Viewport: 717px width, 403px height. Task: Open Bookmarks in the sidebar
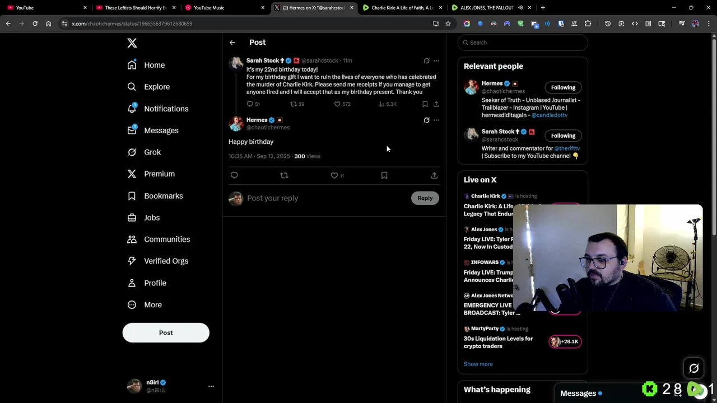[155, 196]
